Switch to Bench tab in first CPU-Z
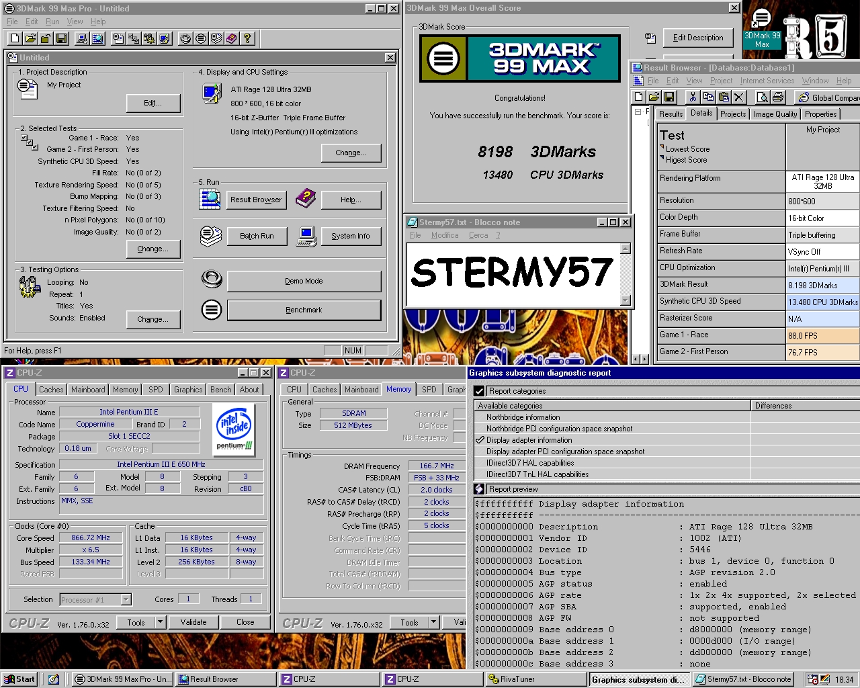The width and height of the screenshot is (860, 688). pos(220,390)
